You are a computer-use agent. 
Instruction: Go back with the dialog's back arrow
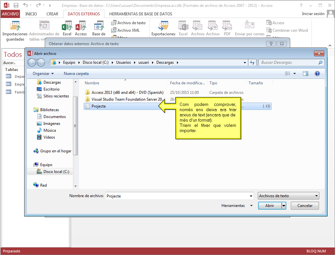pos(32,62)
